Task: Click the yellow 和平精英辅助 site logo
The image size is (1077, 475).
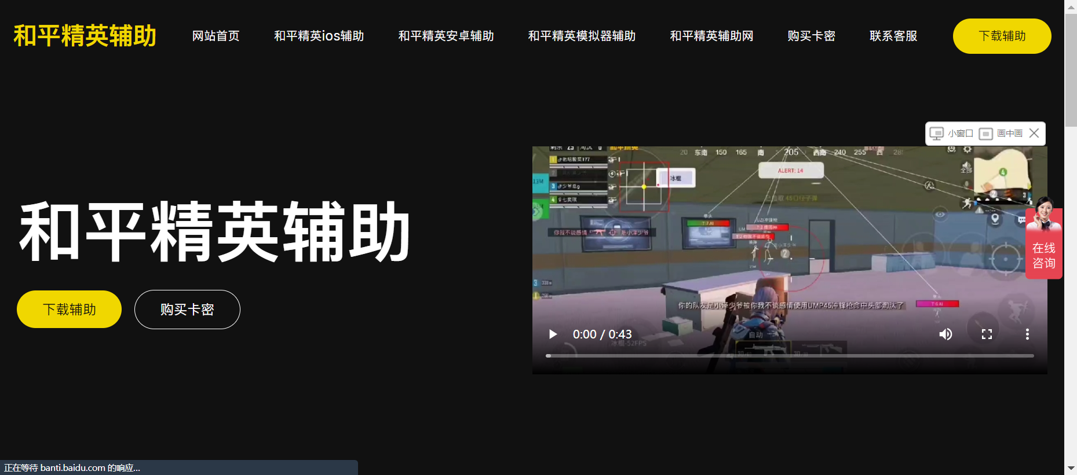Action: [x=85, y=36]
